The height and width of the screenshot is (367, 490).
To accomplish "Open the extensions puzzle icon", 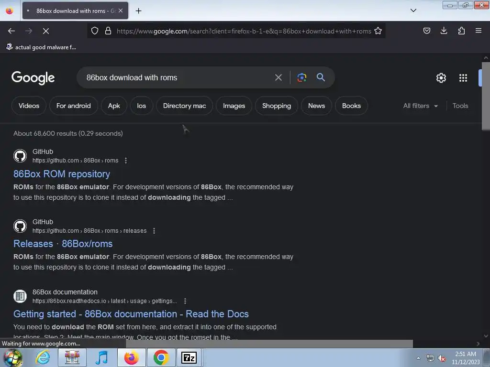I will [x=461, y=31].
